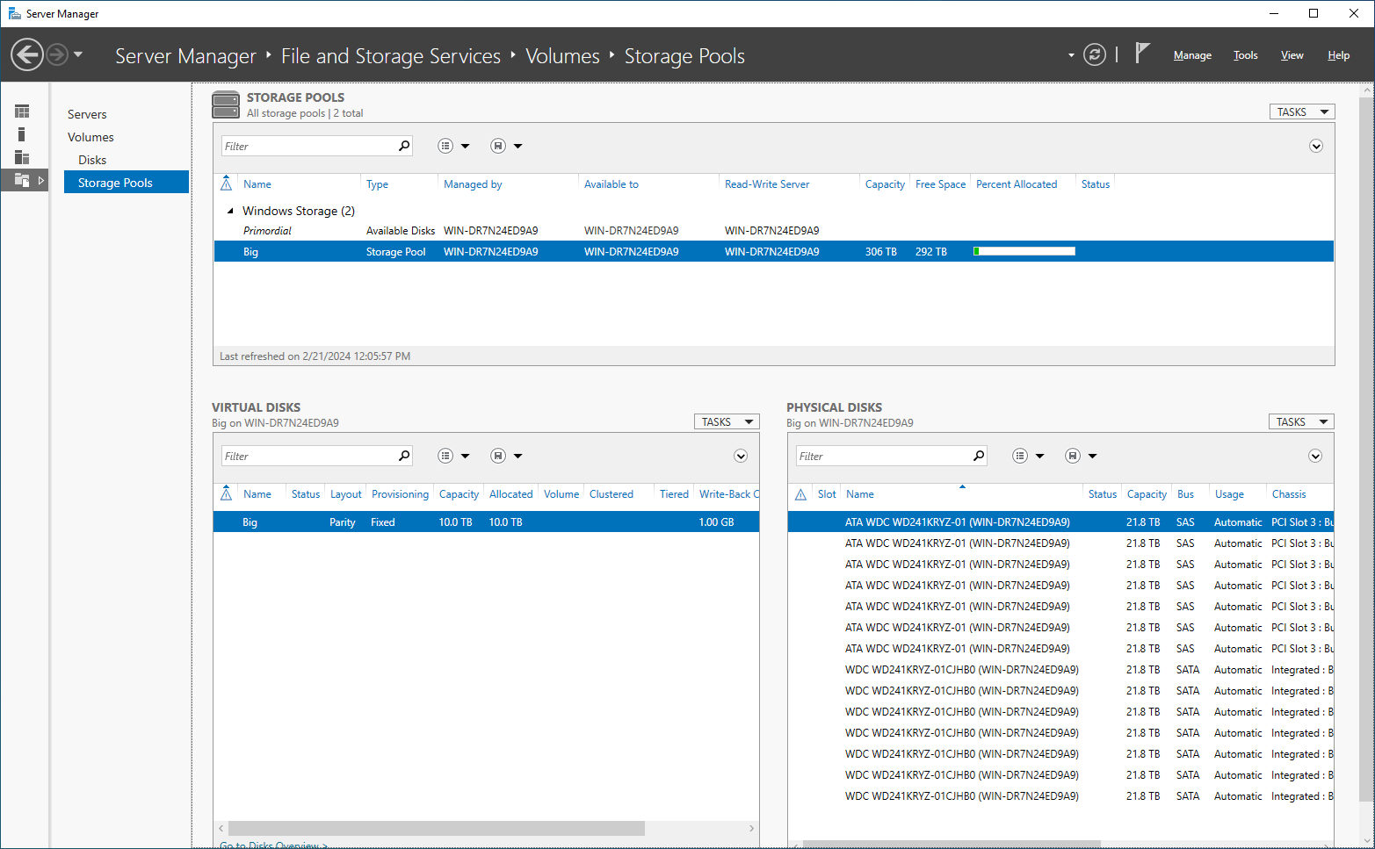
Task: Expand Physical Disks filter criteria chevron
Action: click(1315, 456)
